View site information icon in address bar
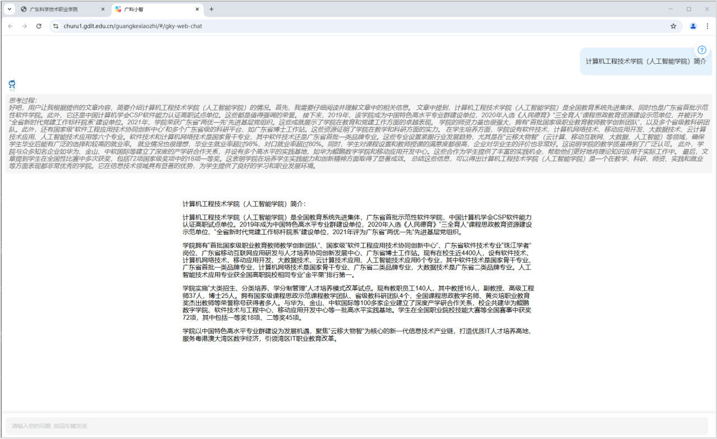 tap(55, 26)
